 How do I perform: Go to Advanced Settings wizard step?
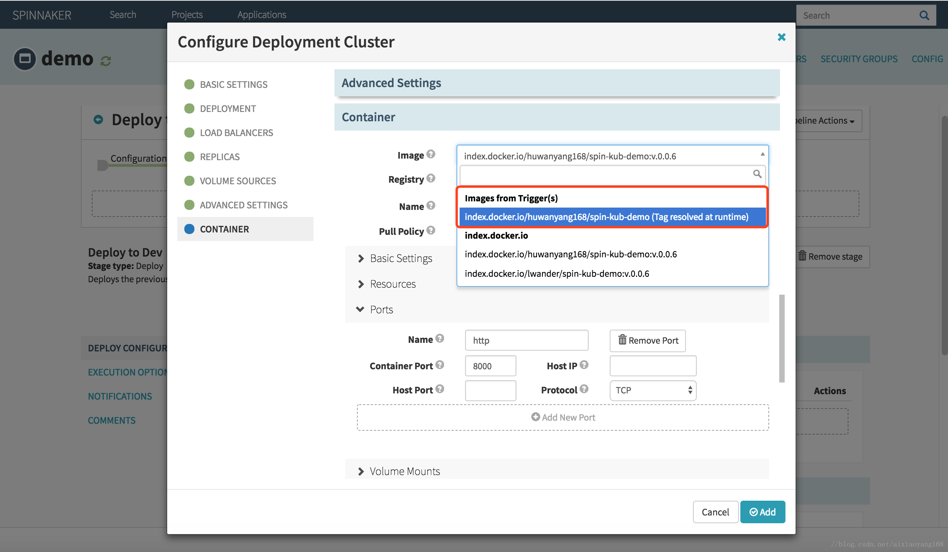(x=245, y=205)
